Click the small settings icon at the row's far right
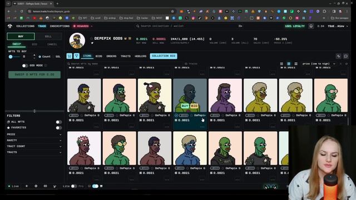Viewport: 356px width, 200px height. coord(347,64)
